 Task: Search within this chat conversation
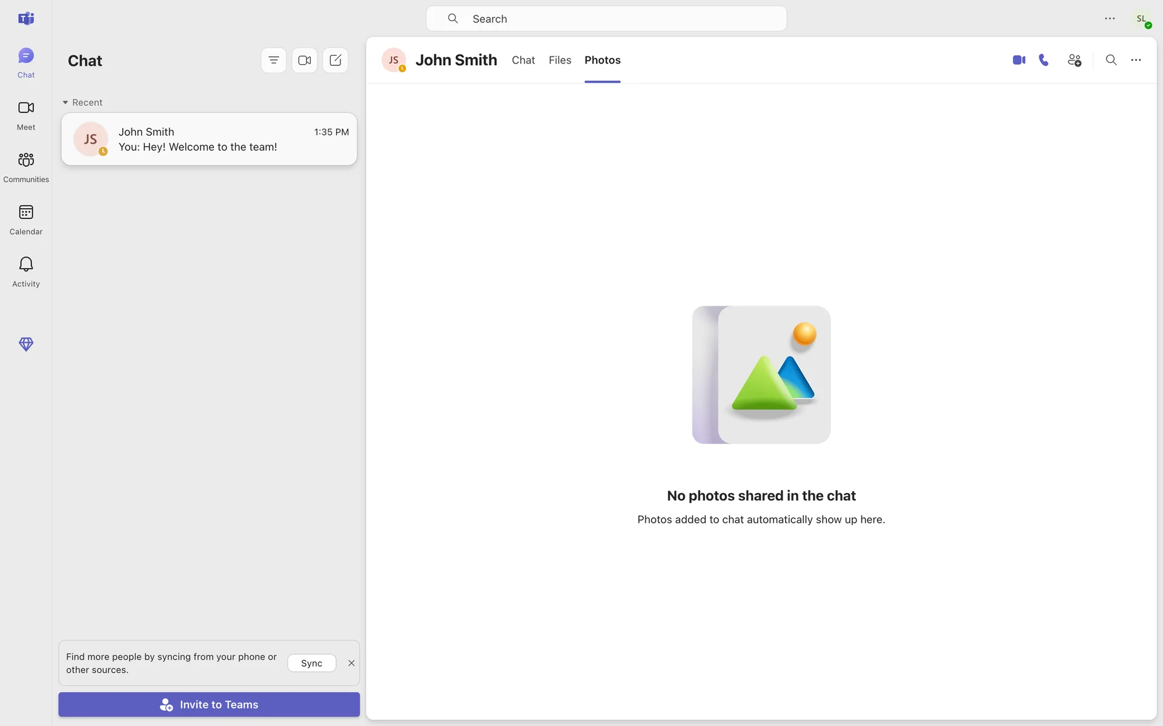(x=1111, y=60)
